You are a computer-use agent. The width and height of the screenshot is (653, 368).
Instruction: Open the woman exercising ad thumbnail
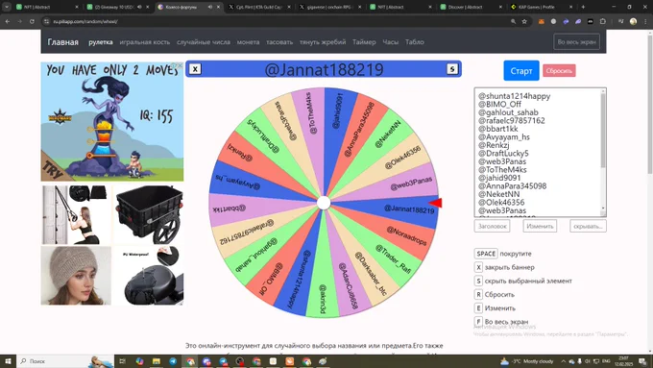point(76,215)
